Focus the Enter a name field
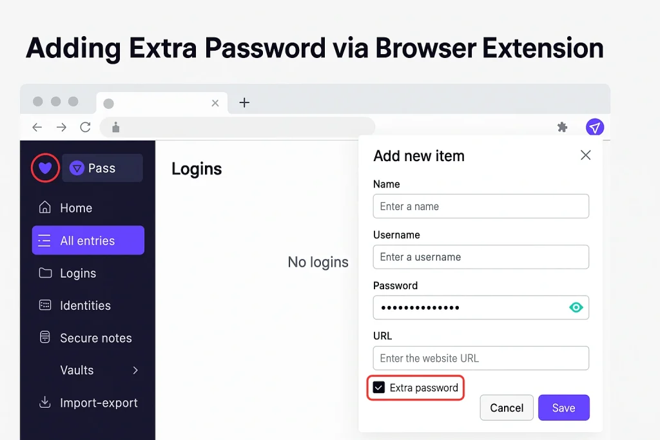This screenshot has height=440, width=660. (481, 206)
